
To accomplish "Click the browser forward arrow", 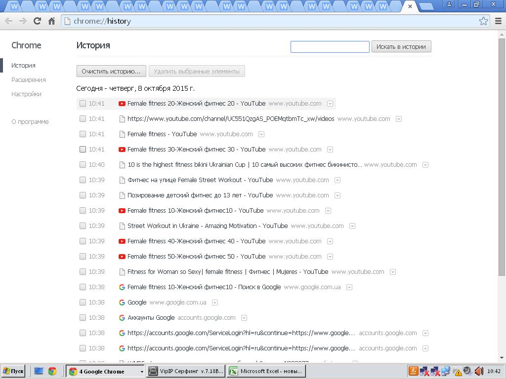I will pos(23,21).
